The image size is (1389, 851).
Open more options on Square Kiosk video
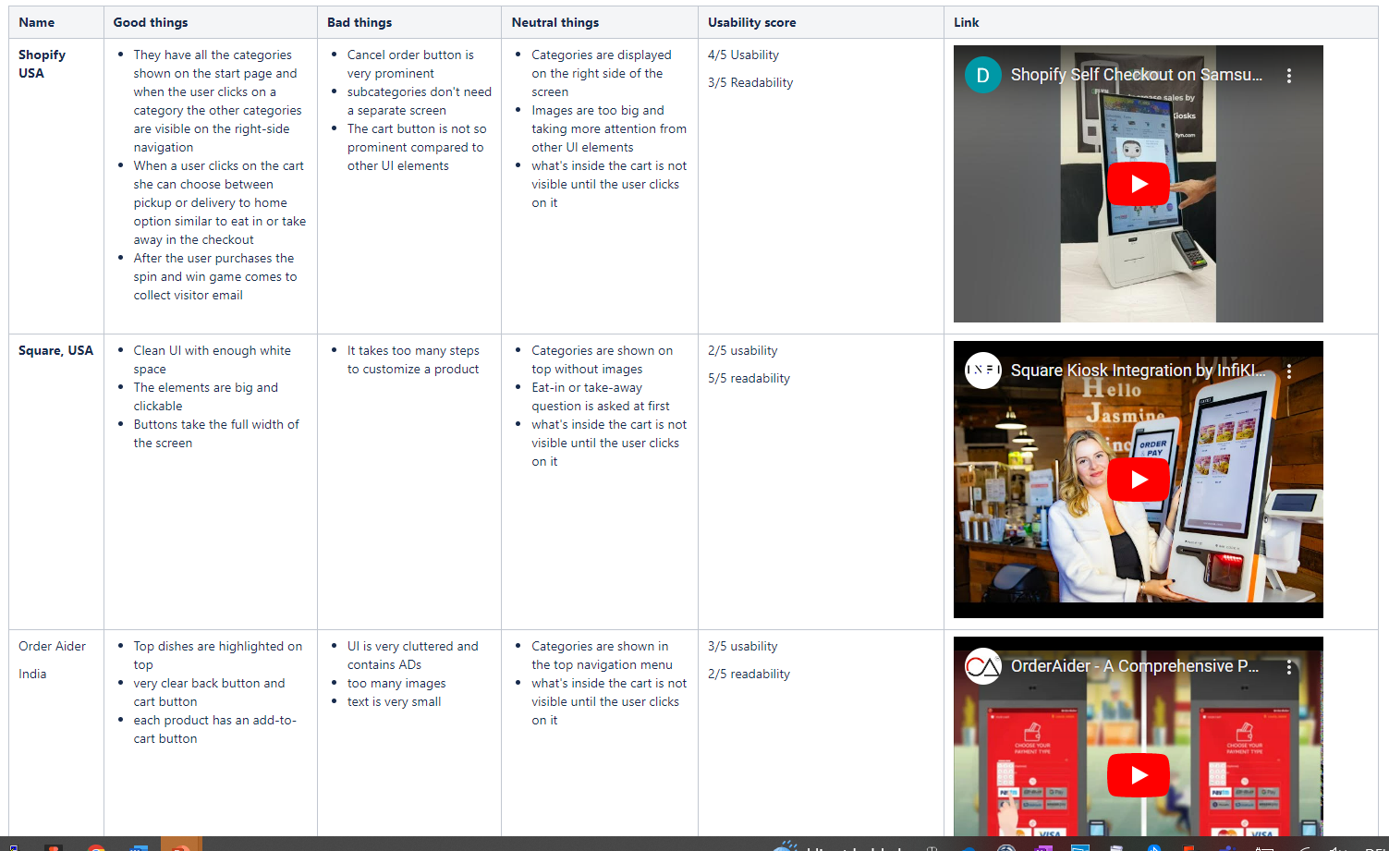[x=1289, y=371]
